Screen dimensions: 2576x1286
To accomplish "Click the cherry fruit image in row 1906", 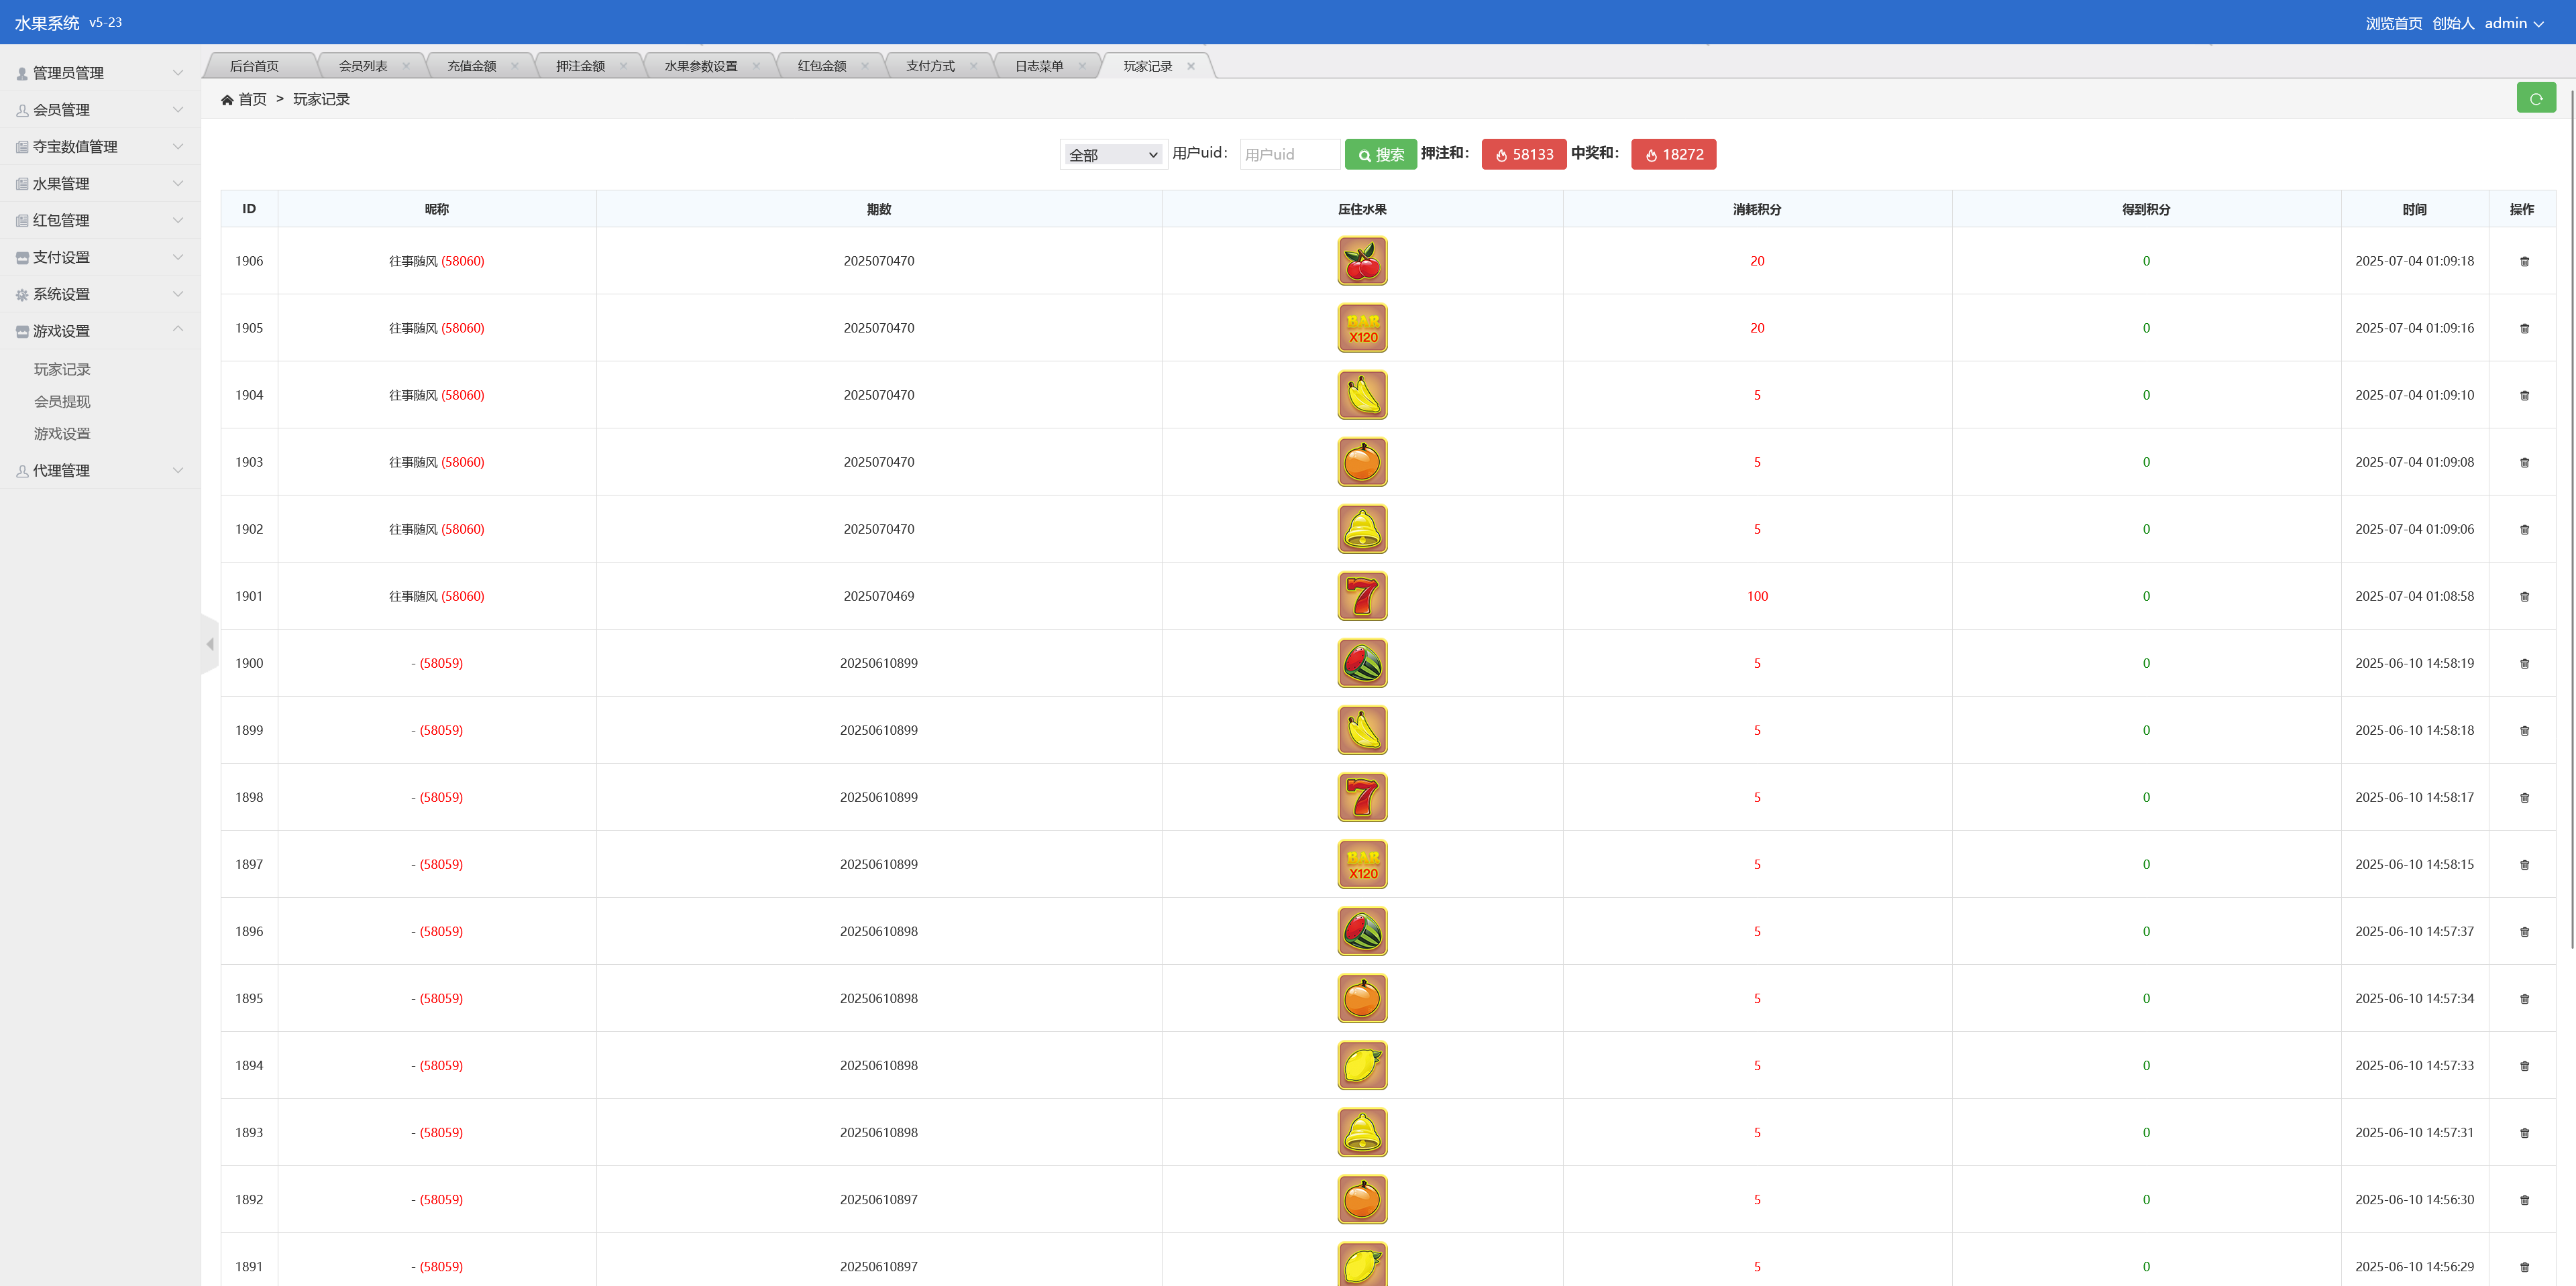I will pos(1362,261).
